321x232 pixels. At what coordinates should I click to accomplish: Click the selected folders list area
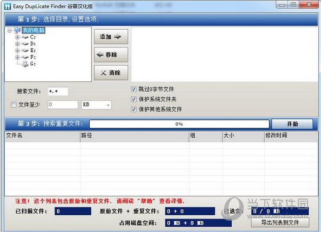224,54
